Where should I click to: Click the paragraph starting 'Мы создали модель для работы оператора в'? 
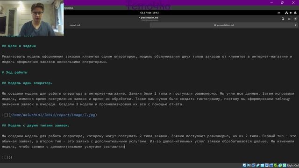[148, 99]
